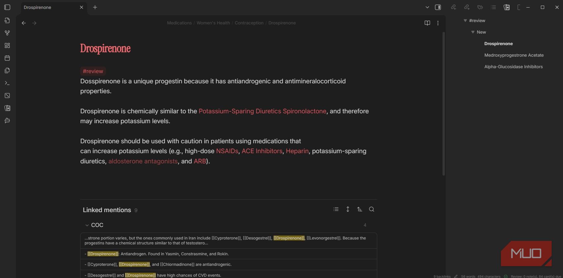Navigate back with the left arrow
The image size is (563, 278).
point(24,23)
